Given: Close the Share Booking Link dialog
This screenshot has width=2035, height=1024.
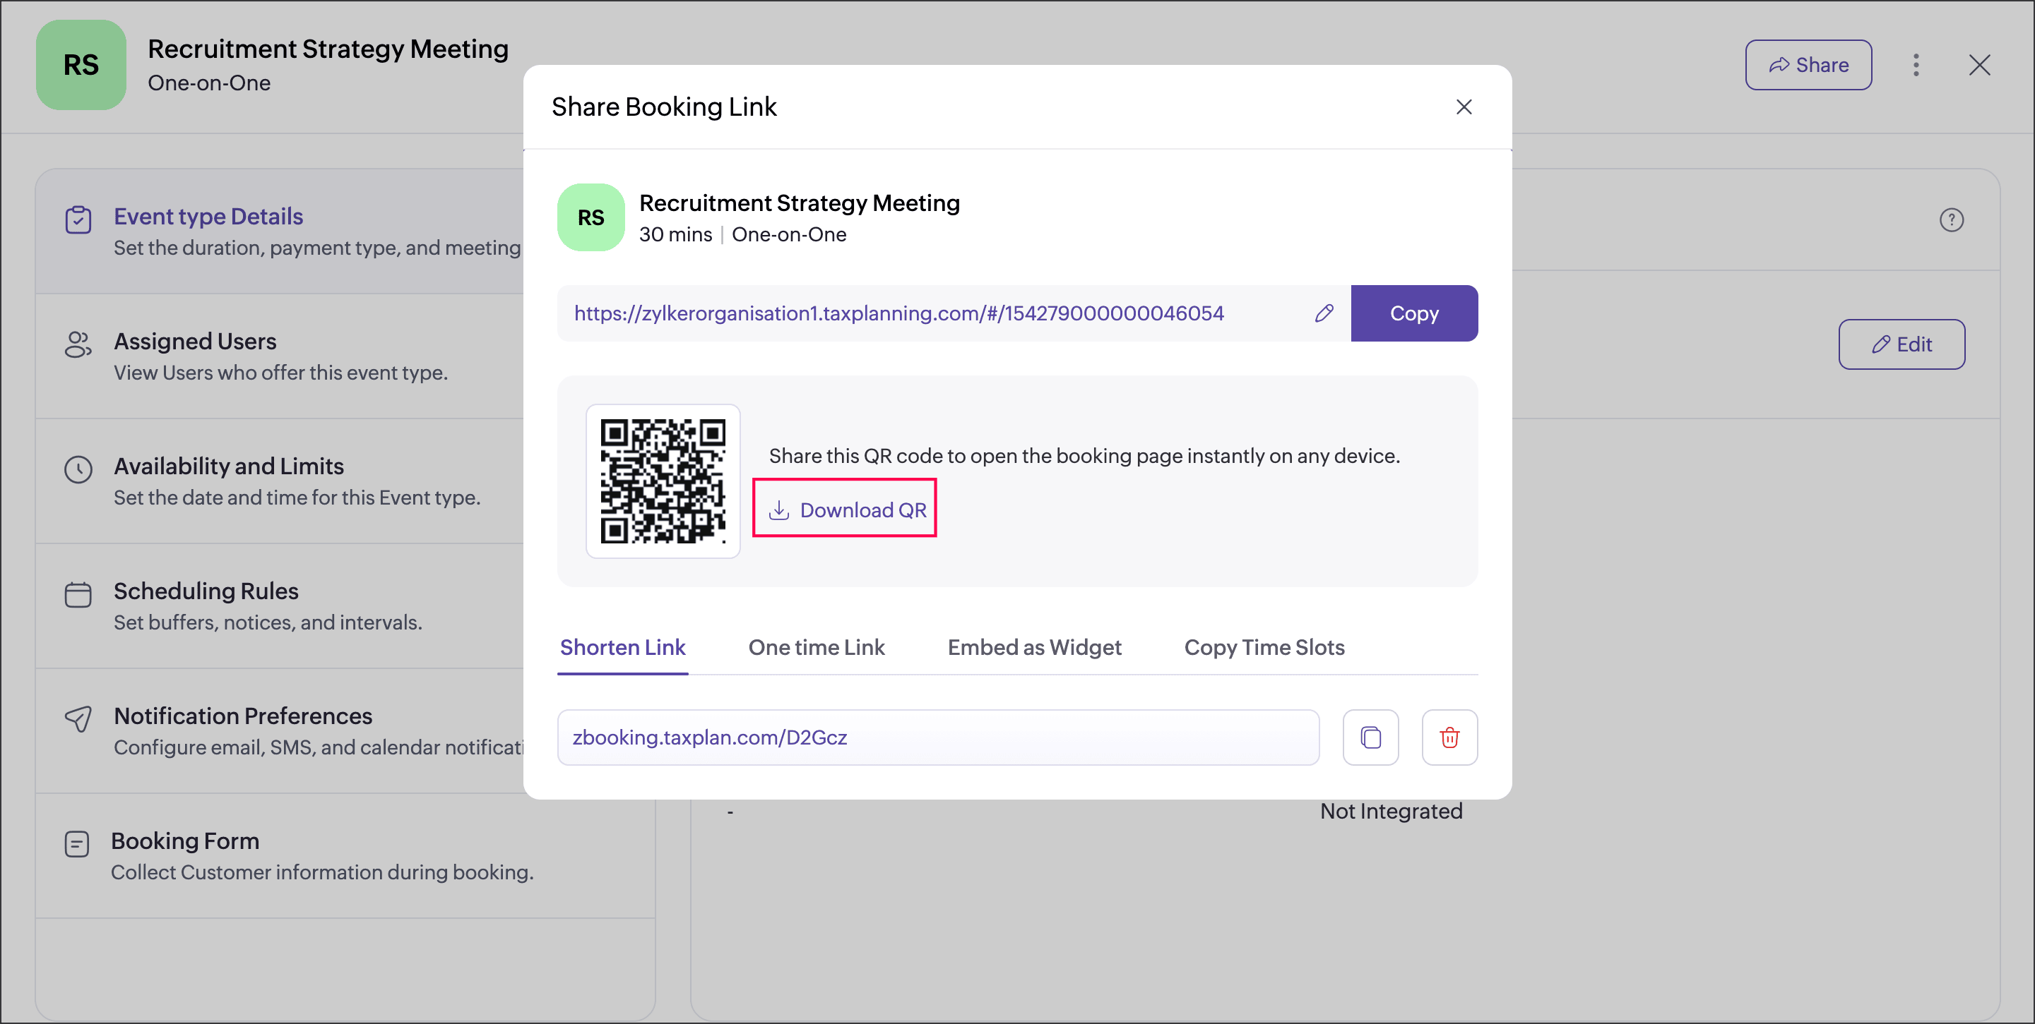Looking at the screenshot, I should (1464, 107).
